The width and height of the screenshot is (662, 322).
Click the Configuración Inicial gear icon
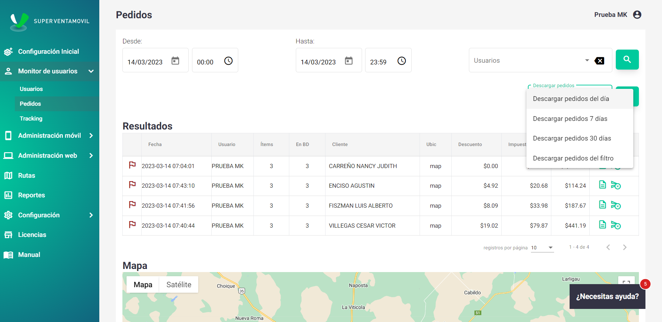tap(8, 52)
